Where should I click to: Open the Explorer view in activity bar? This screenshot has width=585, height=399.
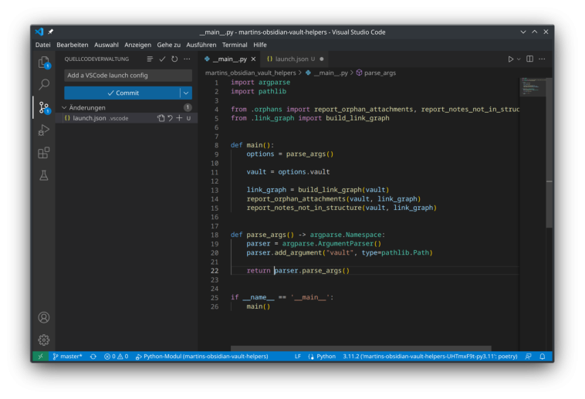coord(44,62)
